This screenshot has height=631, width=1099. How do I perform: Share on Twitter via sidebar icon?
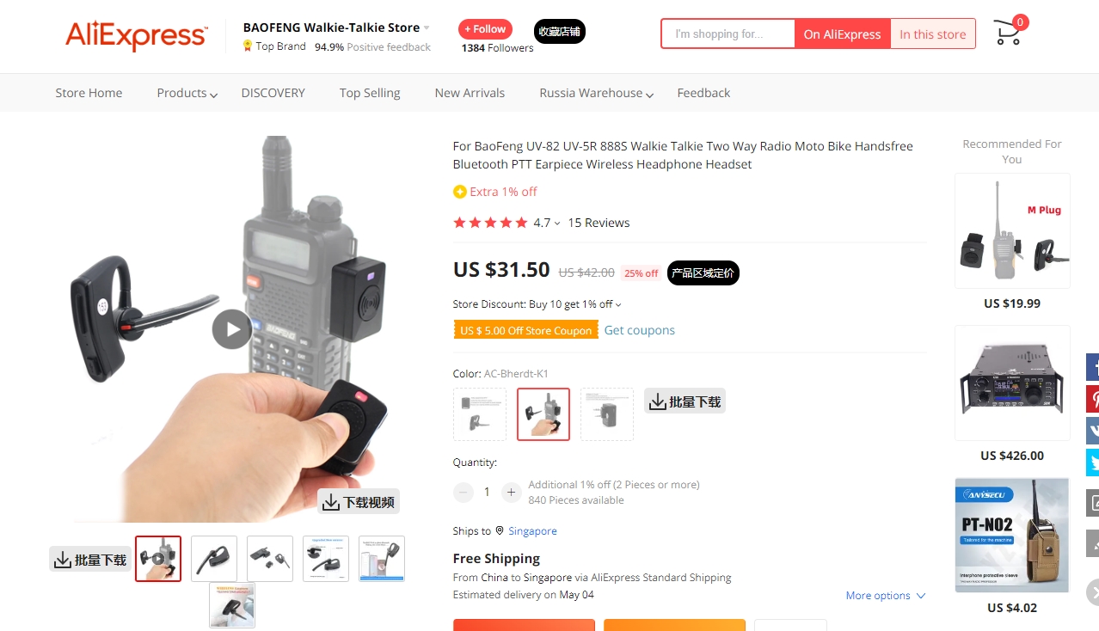(1092, 463)
